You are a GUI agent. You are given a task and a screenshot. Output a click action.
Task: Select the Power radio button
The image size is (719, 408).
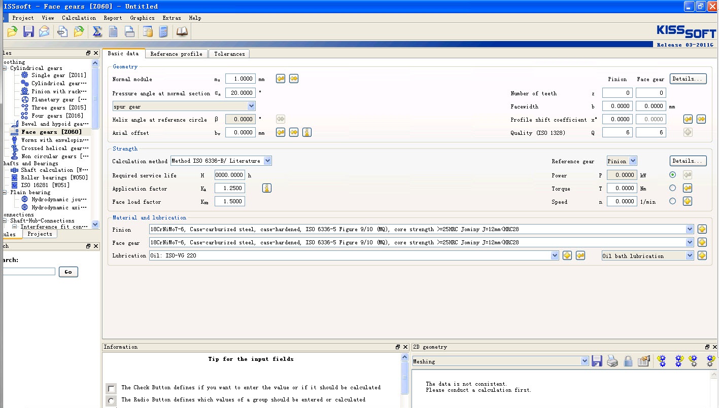(673, 175)
